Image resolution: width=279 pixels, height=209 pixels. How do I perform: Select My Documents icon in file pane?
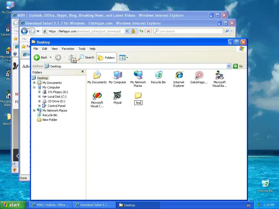coord(97,77)
